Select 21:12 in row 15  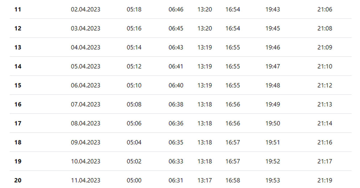tap(325, 85)
